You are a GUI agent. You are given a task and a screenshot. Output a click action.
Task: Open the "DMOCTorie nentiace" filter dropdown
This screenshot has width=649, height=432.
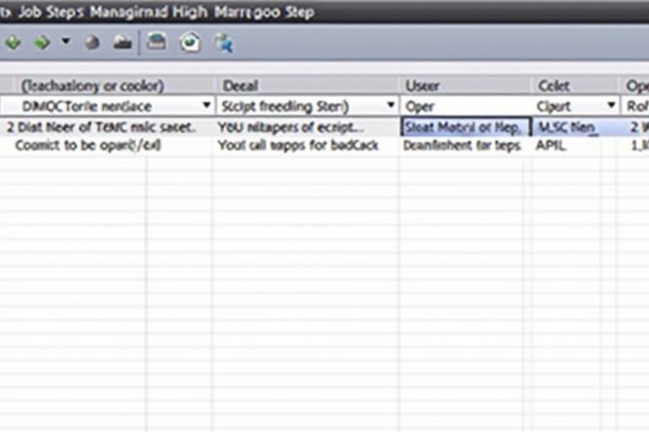(206, 106)
